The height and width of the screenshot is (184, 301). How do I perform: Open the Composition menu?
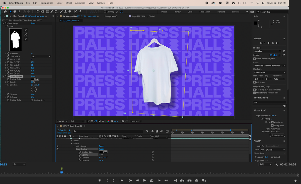click(x=47, y=3)
